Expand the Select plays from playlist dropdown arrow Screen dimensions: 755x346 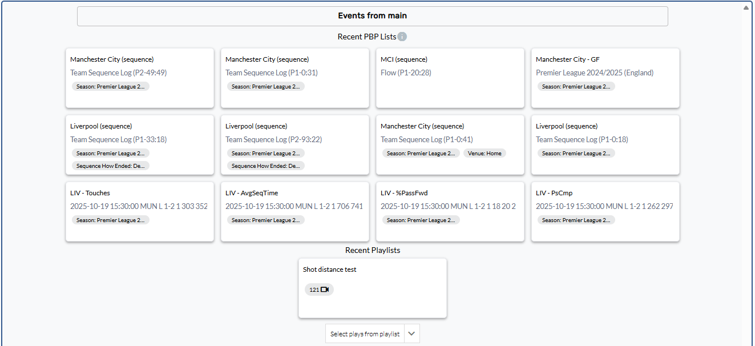(x=412, y=334)
